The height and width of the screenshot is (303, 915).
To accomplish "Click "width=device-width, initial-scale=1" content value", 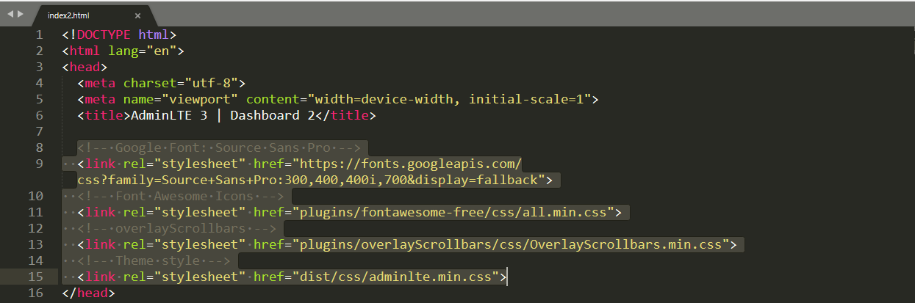I will 450,99.
